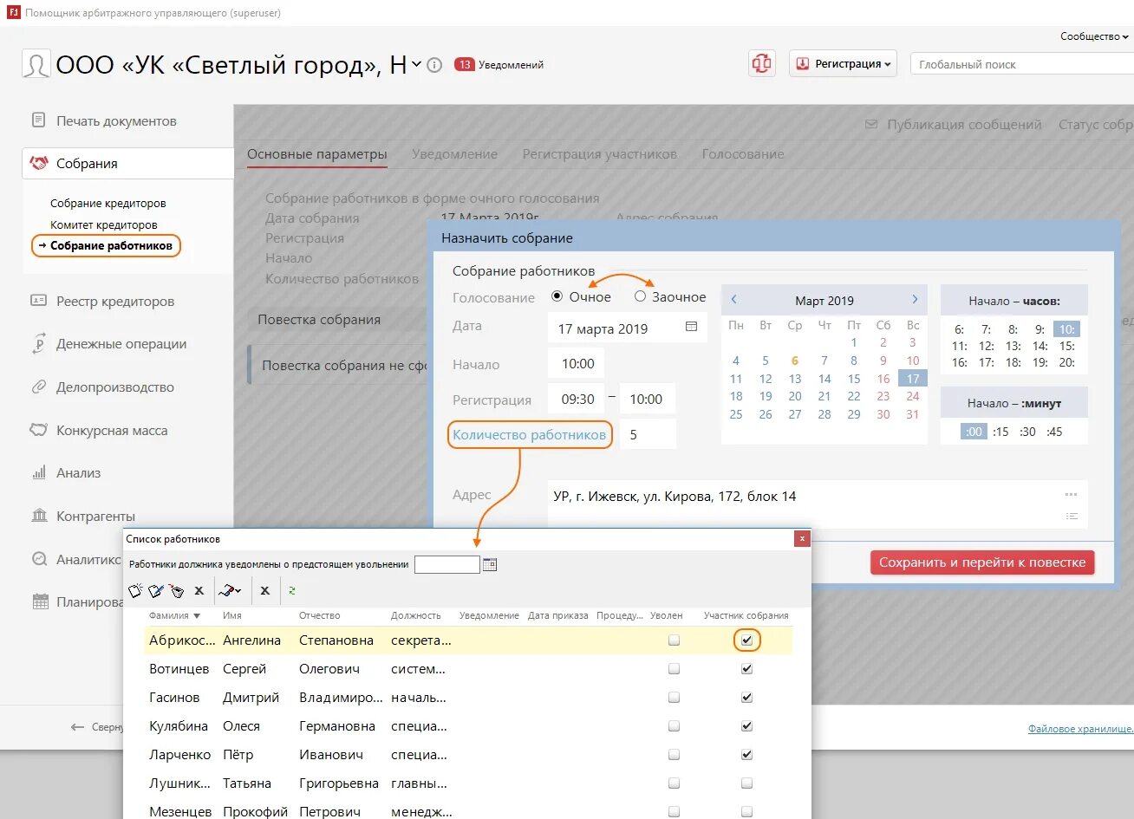Viewport: 1134px width, 819px height.
Task: Uncheck Участник собрания for Абрикос… Ангелина
Action: click(746, 640)
